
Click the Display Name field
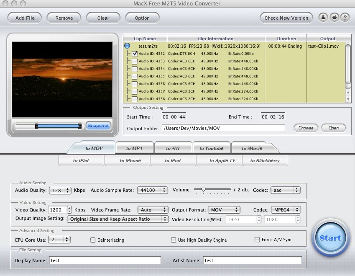[x=105, y=261]
